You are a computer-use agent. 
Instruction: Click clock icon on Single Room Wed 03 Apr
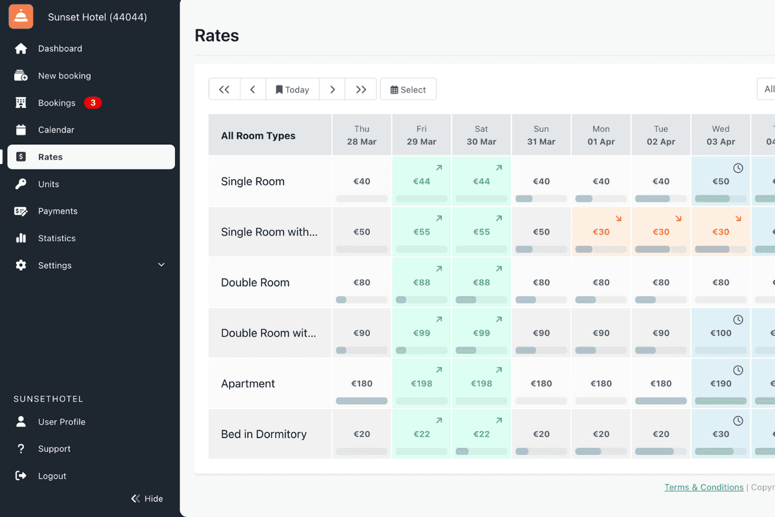click(738, 168)
